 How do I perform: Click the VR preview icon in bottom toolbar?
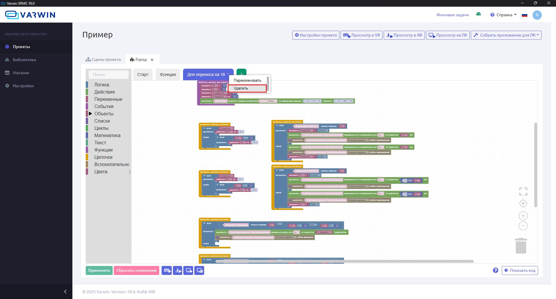(x=167, y=270)
